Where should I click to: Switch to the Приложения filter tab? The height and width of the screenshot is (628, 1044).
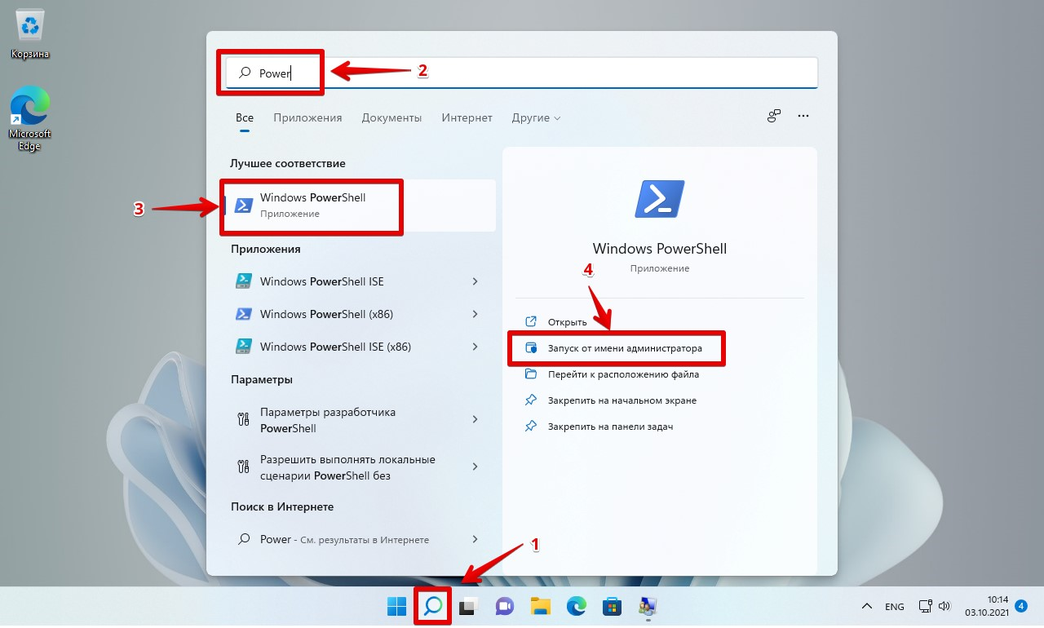(x=307, y=117)
